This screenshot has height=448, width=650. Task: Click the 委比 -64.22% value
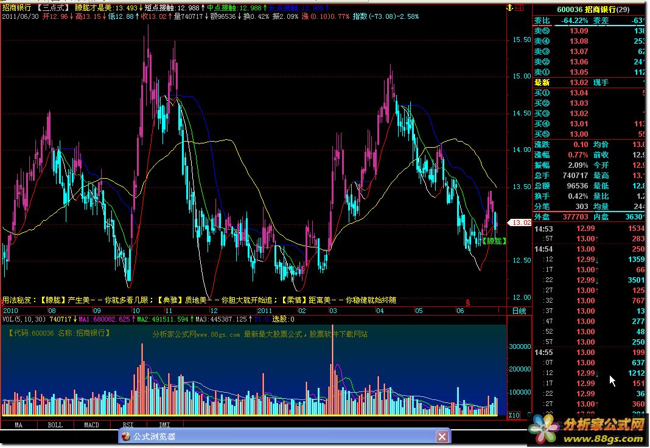click(x=575, y=21)
